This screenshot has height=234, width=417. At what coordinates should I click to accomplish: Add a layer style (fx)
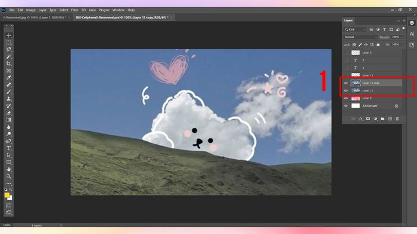[x=361, y=119]
